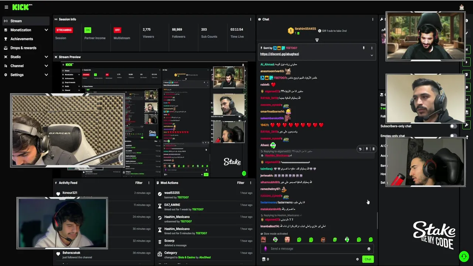Open Mod Actions three-dot menu

[251, 183]
